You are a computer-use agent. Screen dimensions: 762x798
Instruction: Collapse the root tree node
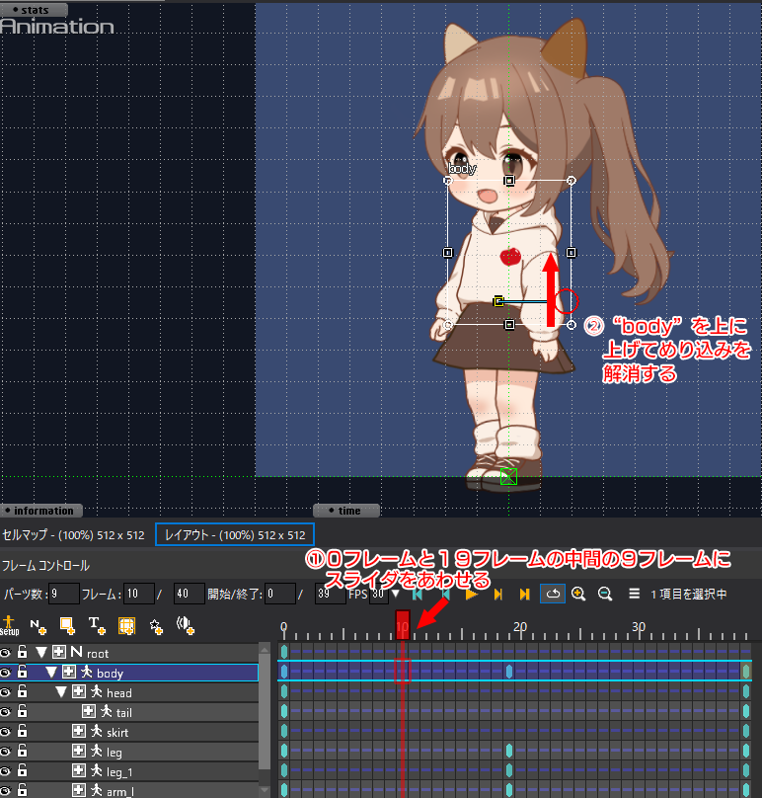point(41,653)
